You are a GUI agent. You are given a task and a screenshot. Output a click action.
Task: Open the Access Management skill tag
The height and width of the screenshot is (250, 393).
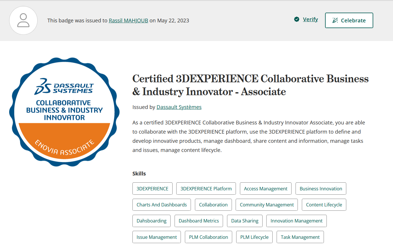[266, 189]
